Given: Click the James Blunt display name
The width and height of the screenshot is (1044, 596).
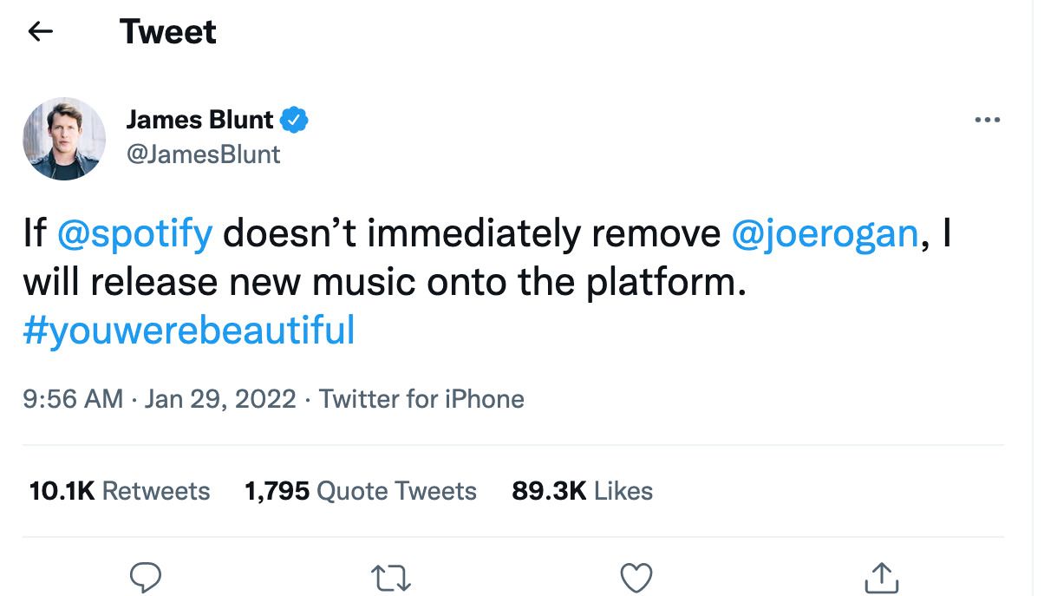Looking at the screenshot, I should point(199,120).
